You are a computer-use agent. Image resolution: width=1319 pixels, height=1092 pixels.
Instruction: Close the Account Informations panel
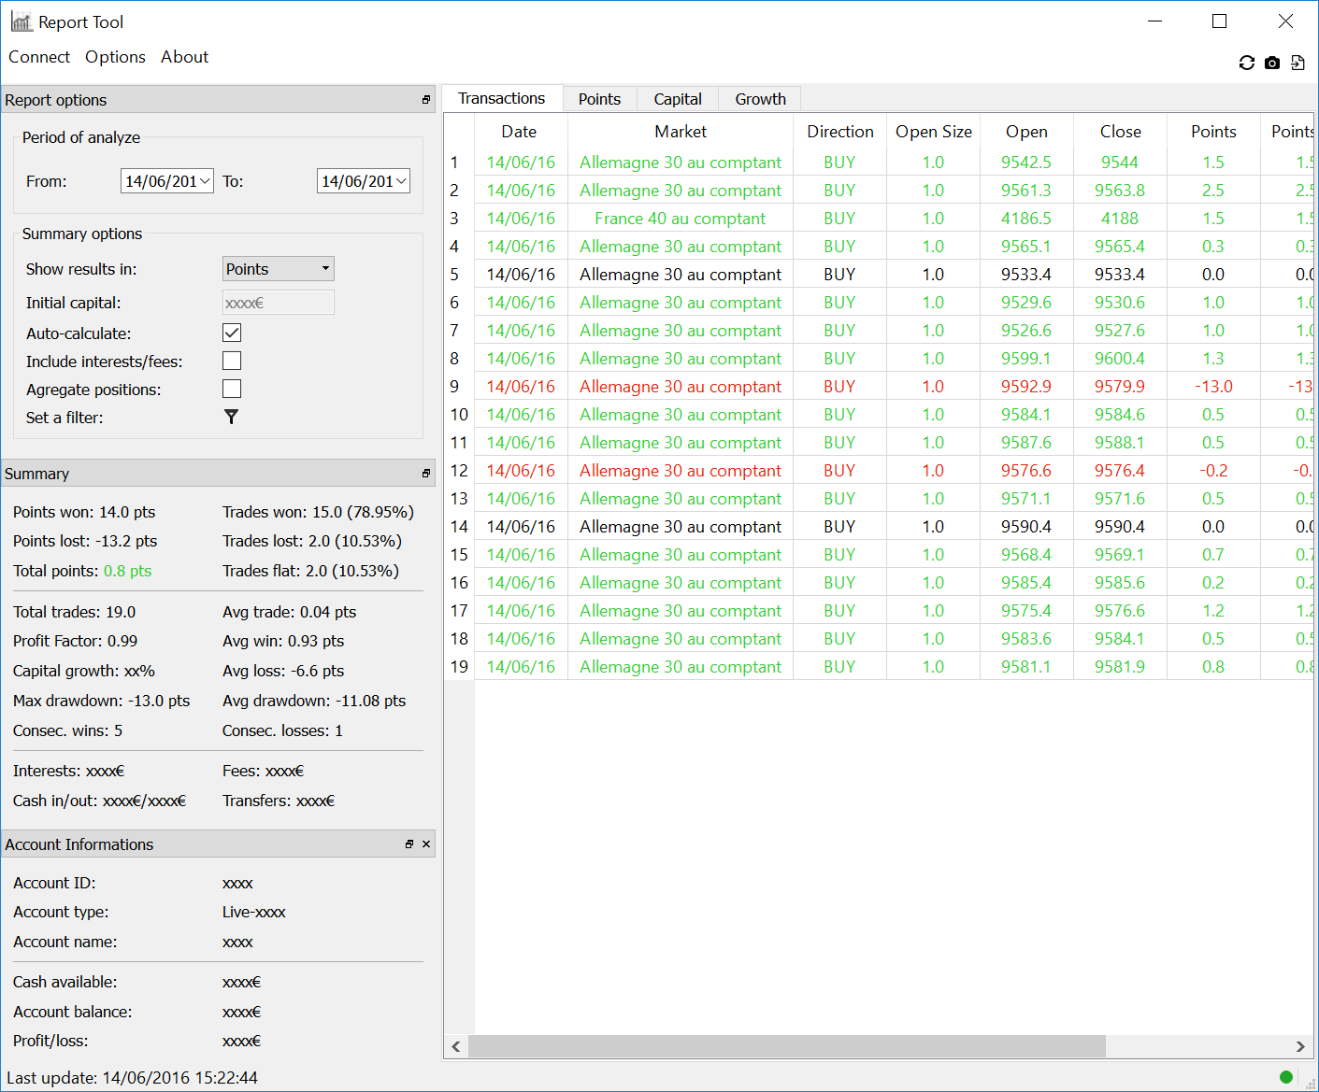tap(426, 844)
